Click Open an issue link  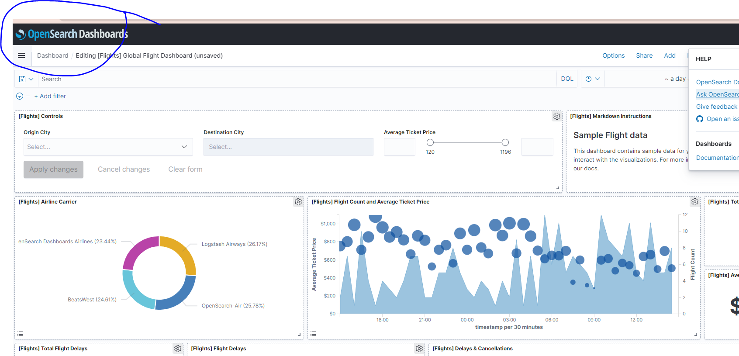click(x=722, y=119)
